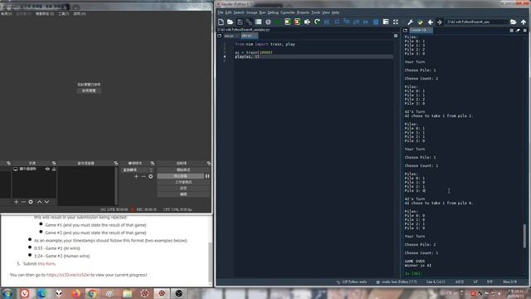Click the New file icon in Spyder toolbar
This screenshot has height=299, width=531.
pos(221,22)
